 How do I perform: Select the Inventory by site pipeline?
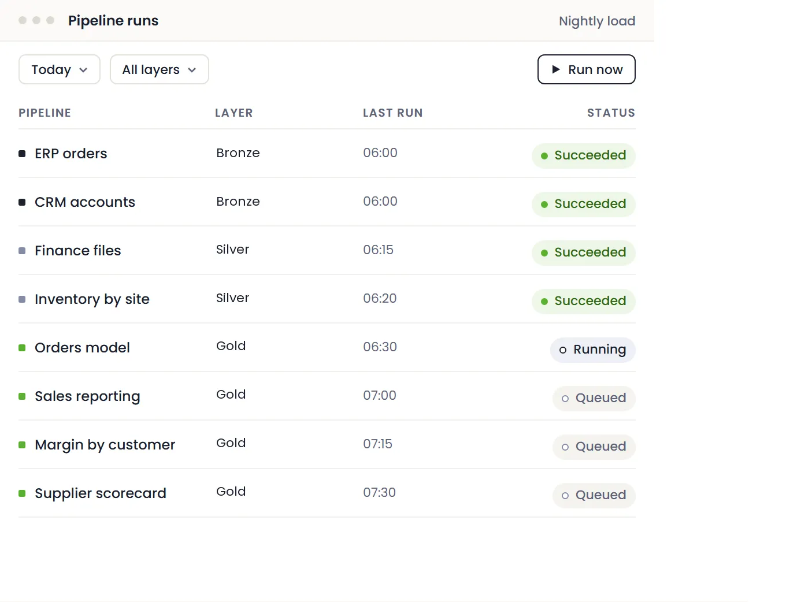click(x=92, y=299)
